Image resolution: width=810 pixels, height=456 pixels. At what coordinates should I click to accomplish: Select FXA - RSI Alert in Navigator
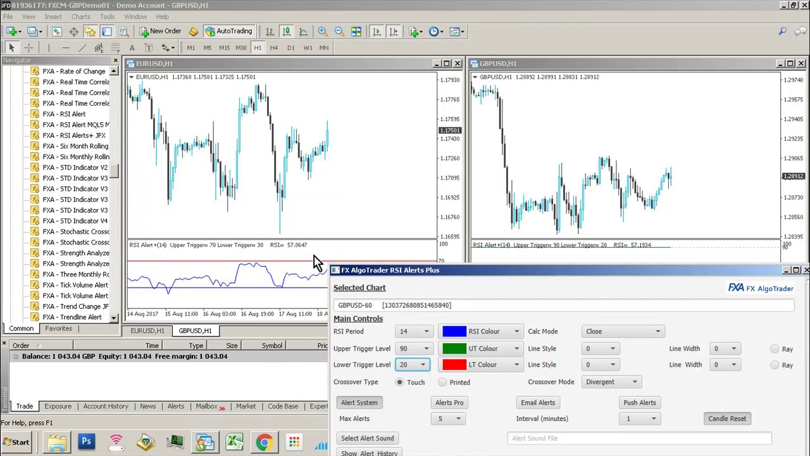coord(64,114)
